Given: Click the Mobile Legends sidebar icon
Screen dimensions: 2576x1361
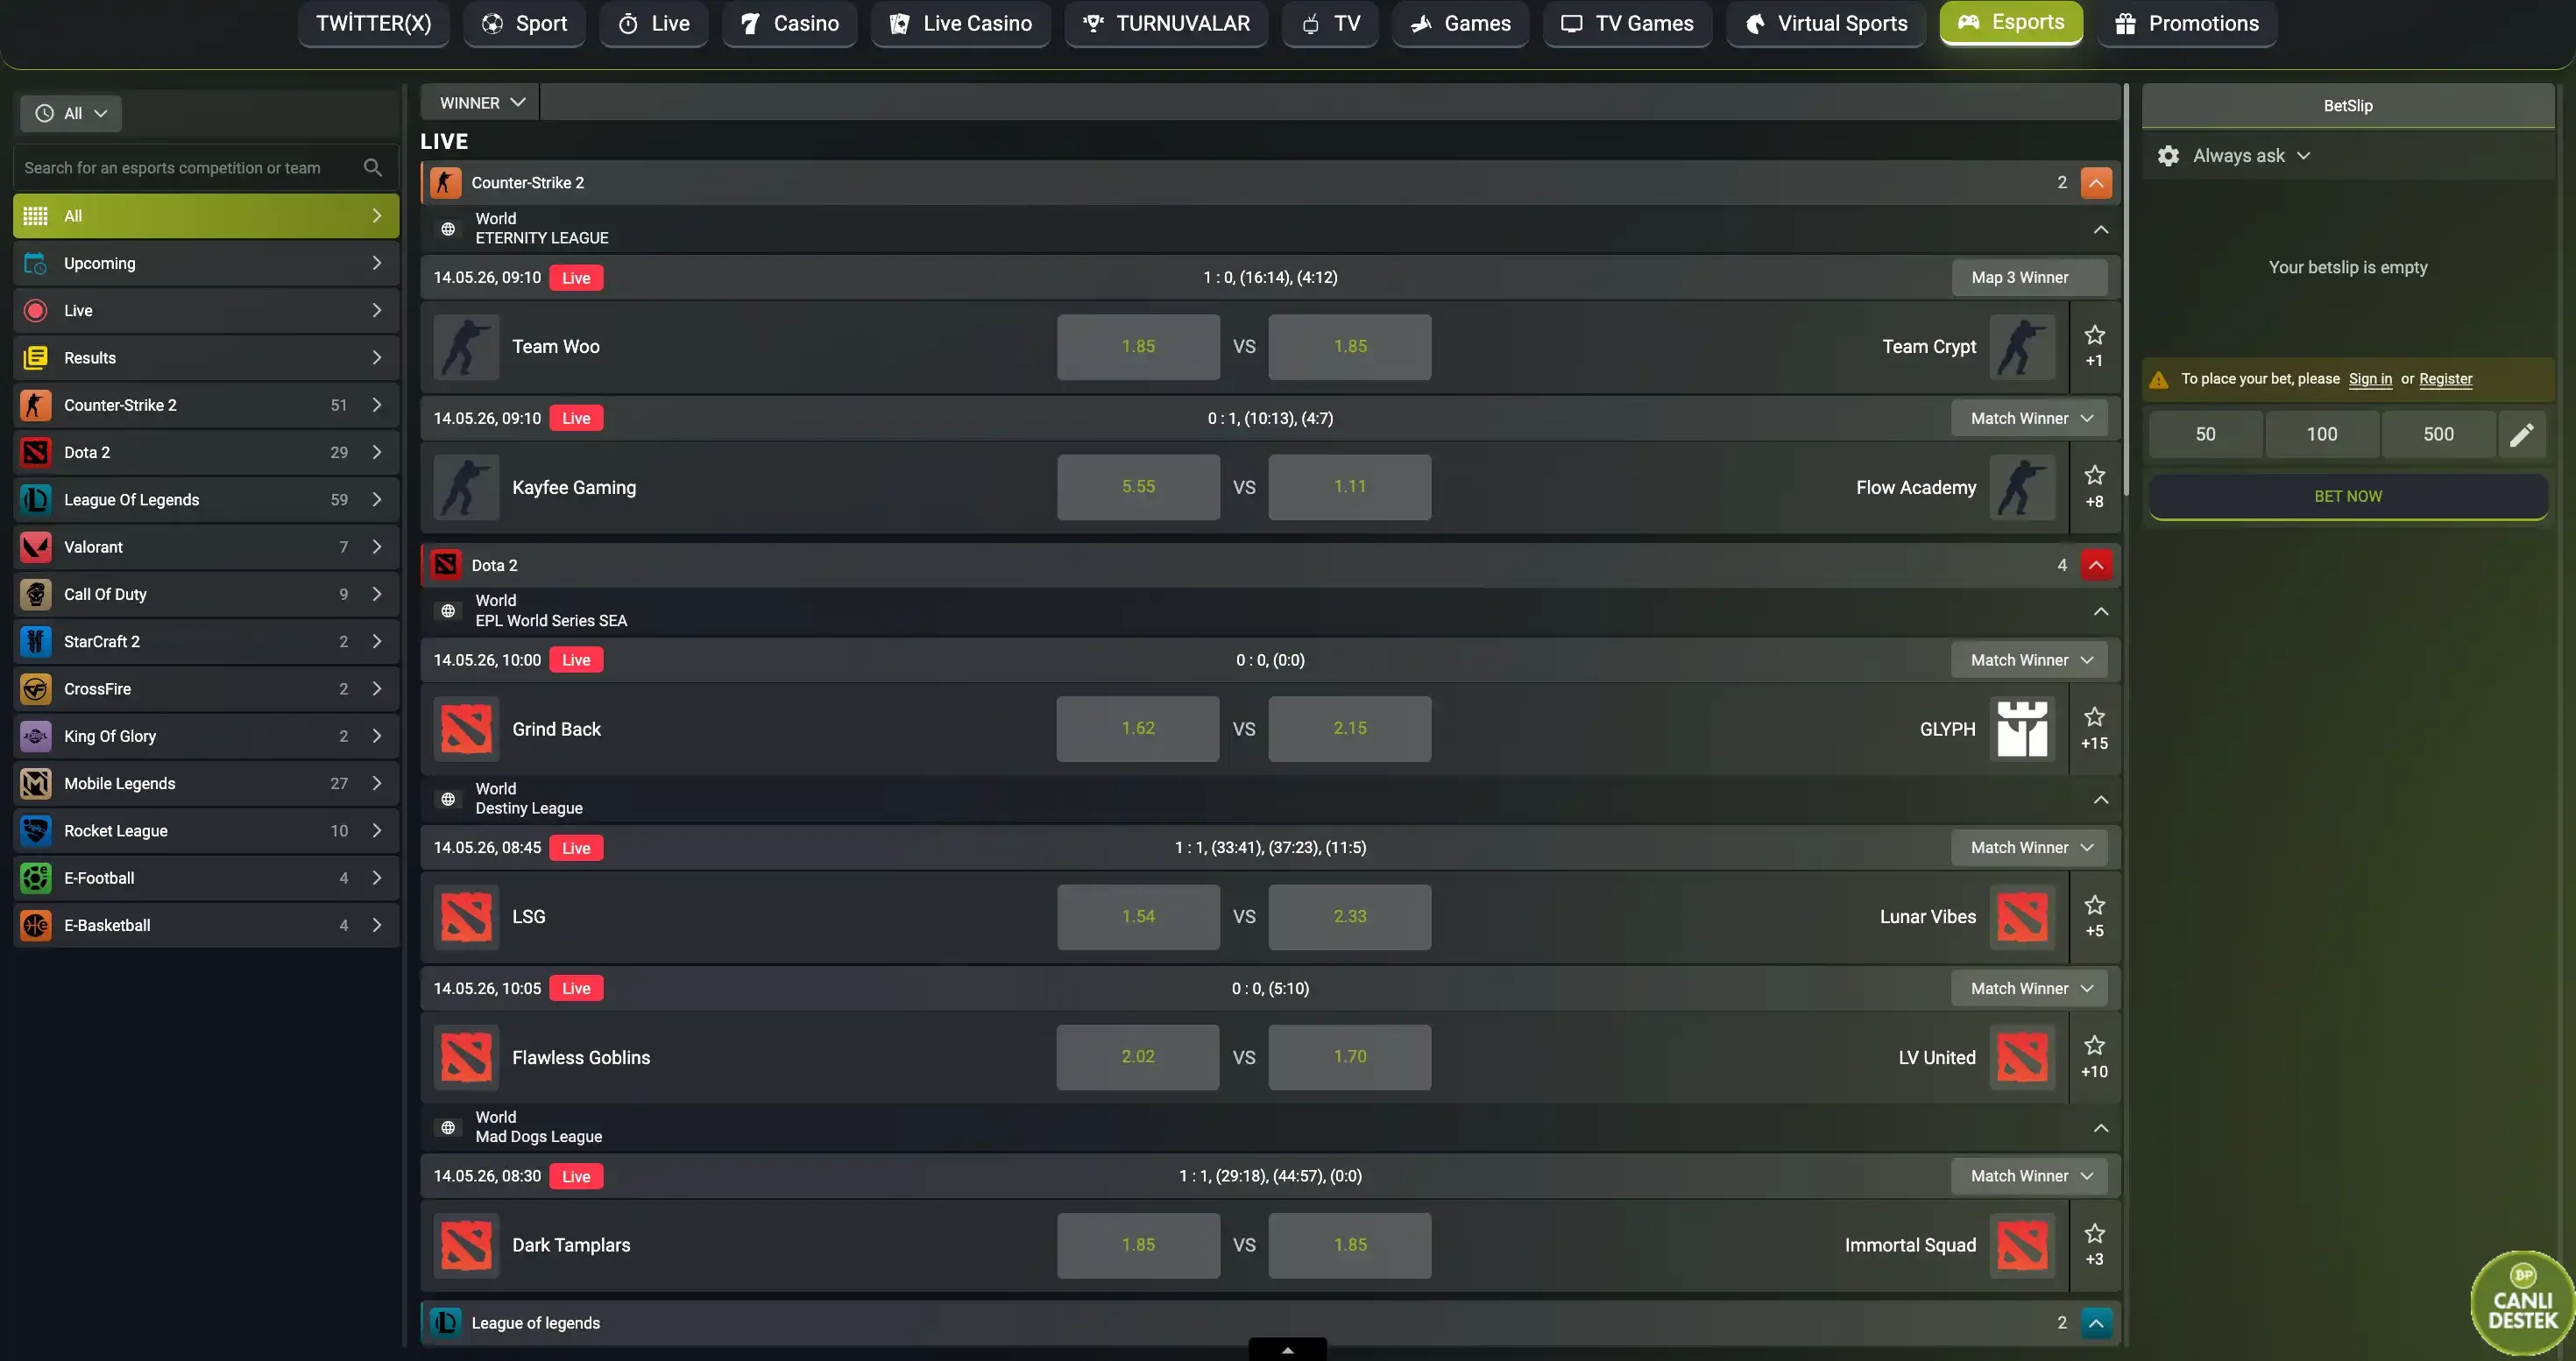Looking at the screenshot, I should coord(36,784).
